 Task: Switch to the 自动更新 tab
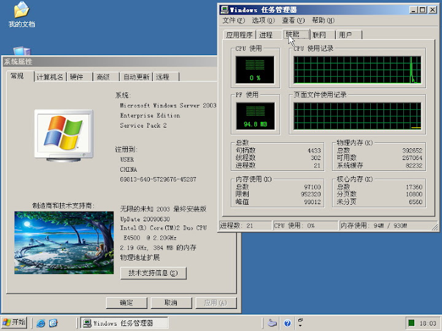tap(136, 77)
